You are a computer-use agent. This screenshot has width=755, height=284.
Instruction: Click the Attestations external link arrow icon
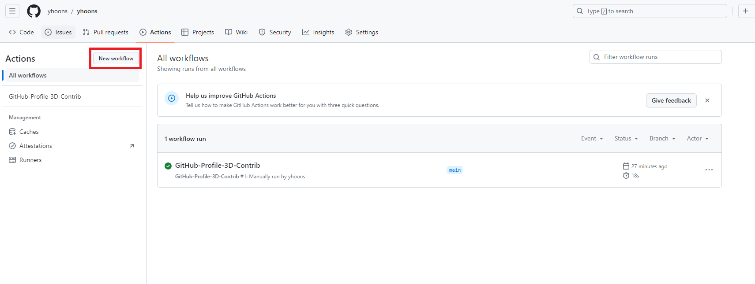pos(131,146)
